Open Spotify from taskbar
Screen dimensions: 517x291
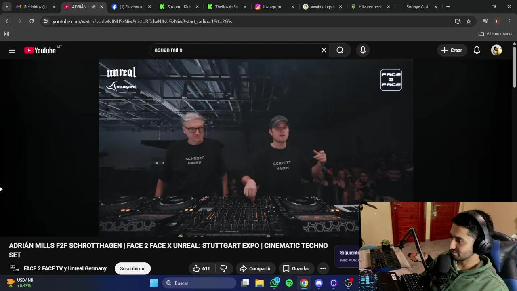pos(289,283)
